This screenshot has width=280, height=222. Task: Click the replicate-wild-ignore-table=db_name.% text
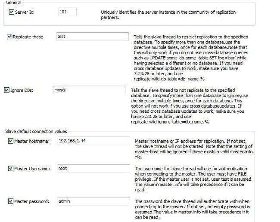point(170,122)
